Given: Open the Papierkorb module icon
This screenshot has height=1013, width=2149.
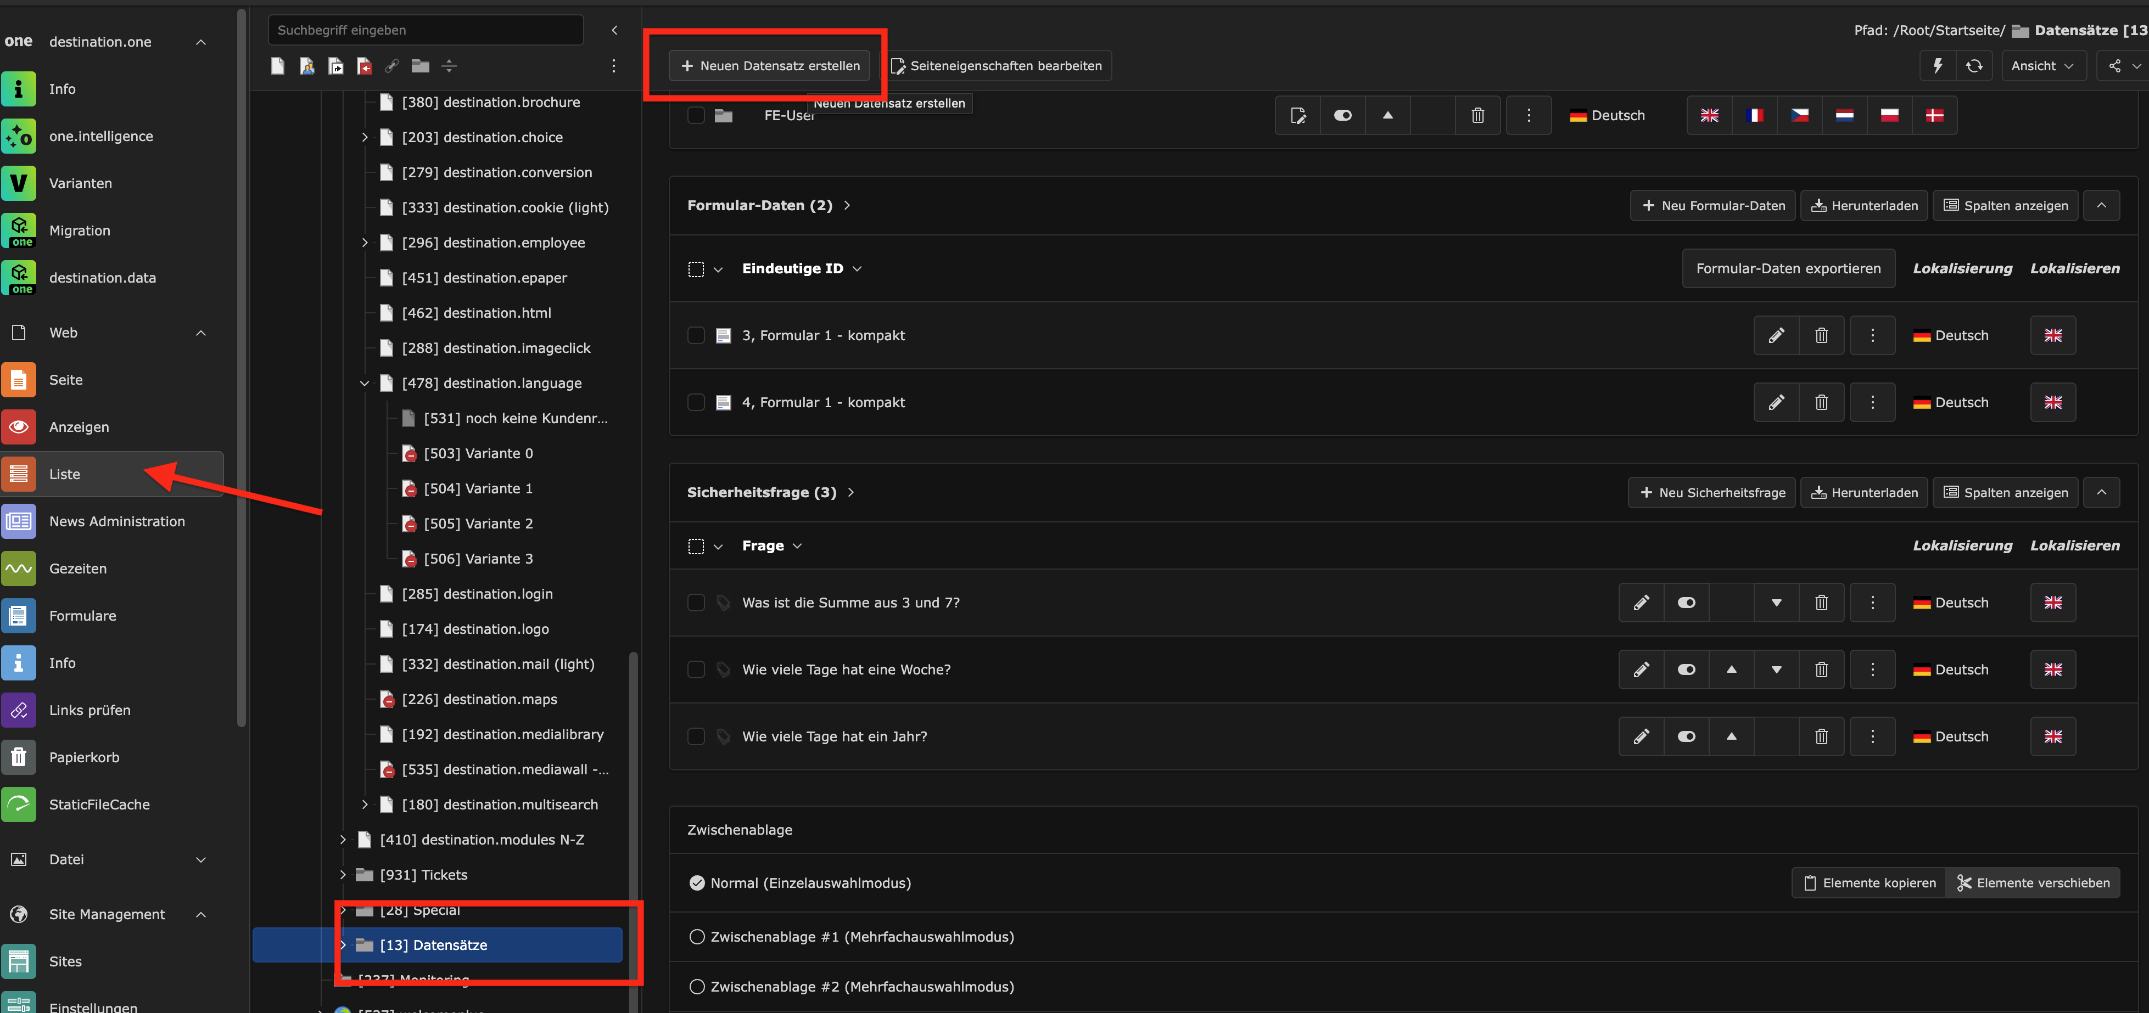Looking at the screenshot, I should (18, 757).
